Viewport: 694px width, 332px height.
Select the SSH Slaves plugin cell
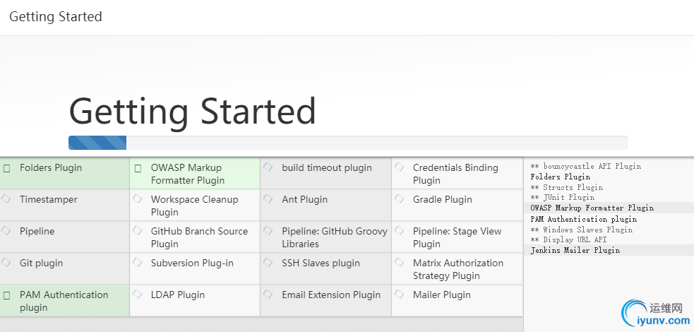(x=325, y=268)
